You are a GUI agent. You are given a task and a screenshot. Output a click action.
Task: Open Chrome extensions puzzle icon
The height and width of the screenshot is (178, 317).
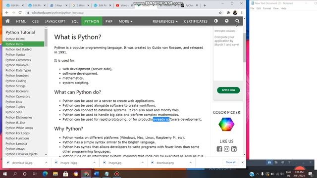point(228,13)
